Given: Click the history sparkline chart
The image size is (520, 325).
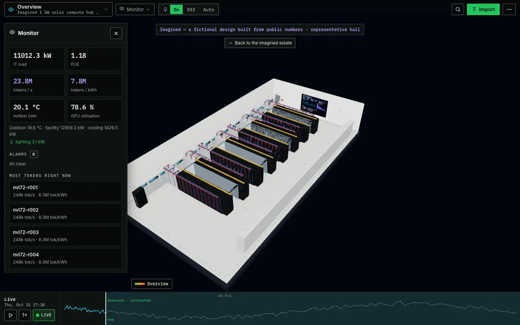Looking at the screenshot, I should pyautogui.click(x=84, y=309).
